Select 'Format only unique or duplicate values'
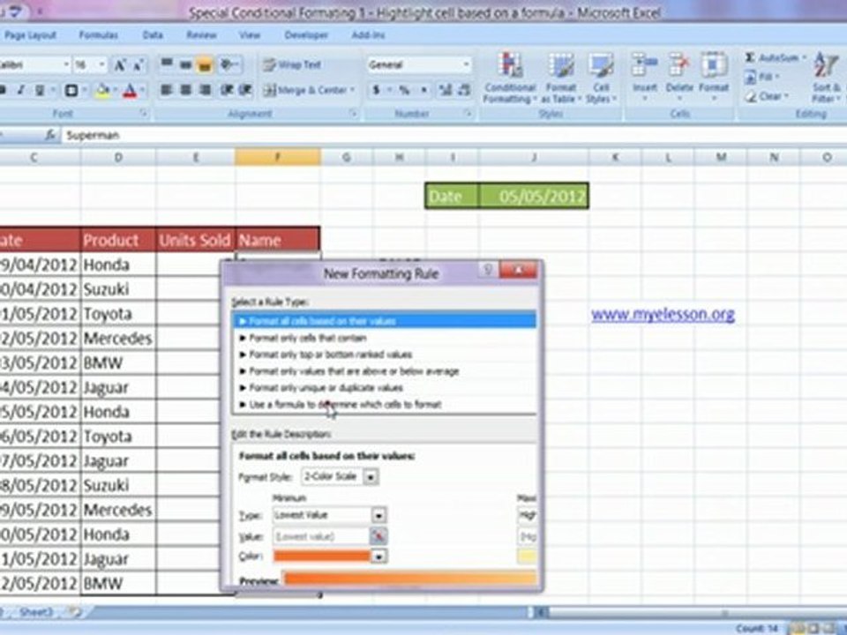 [385, 388]
